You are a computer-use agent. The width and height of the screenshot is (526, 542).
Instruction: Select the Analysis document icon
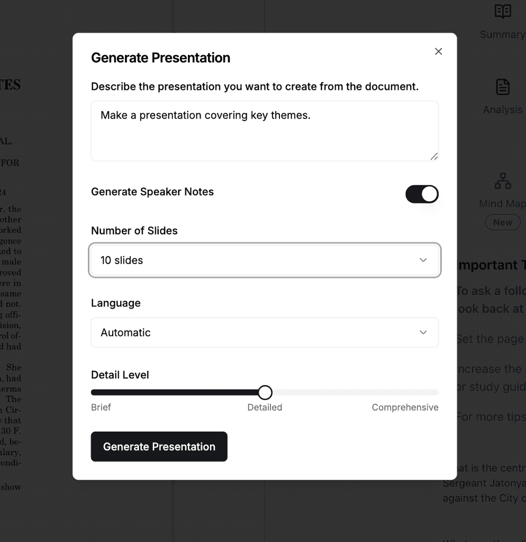(x=502, y=87)
